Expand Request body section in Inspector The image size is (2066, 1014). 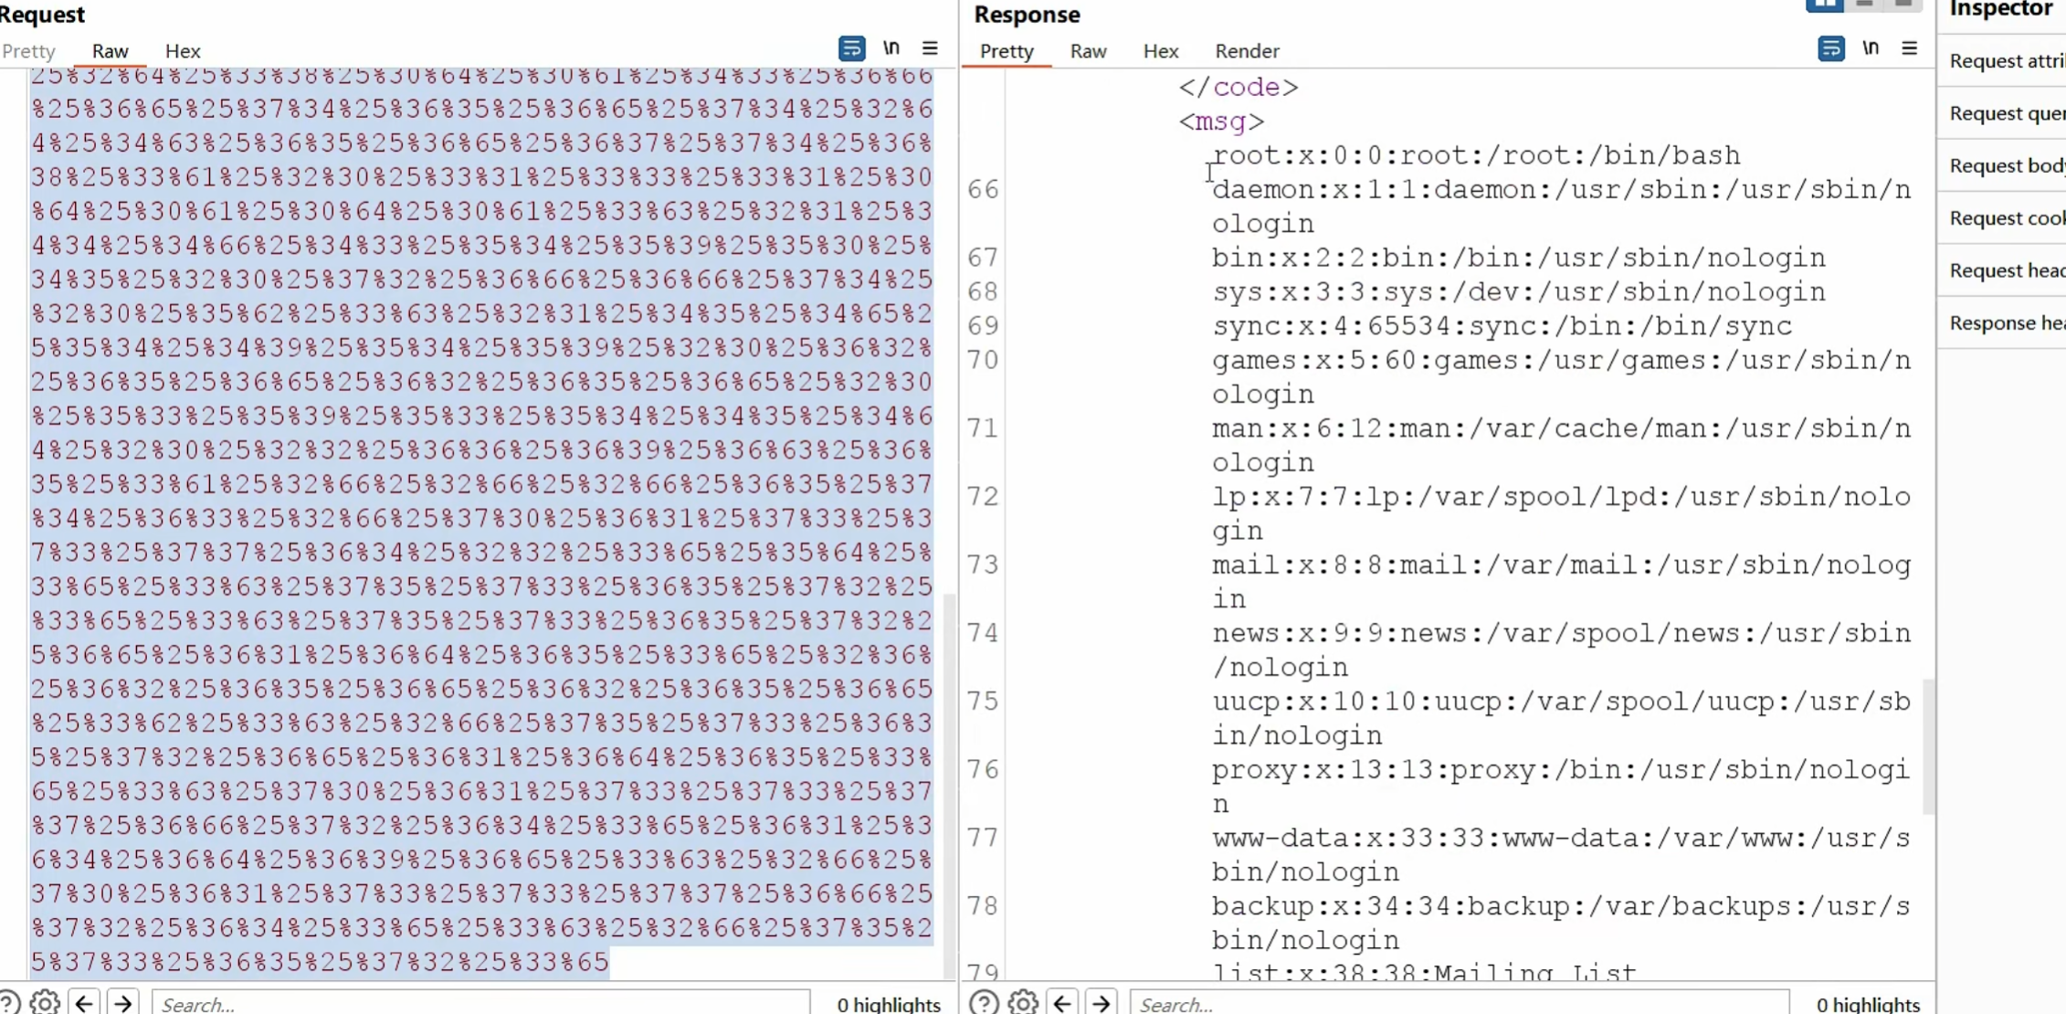point(2007,165)
